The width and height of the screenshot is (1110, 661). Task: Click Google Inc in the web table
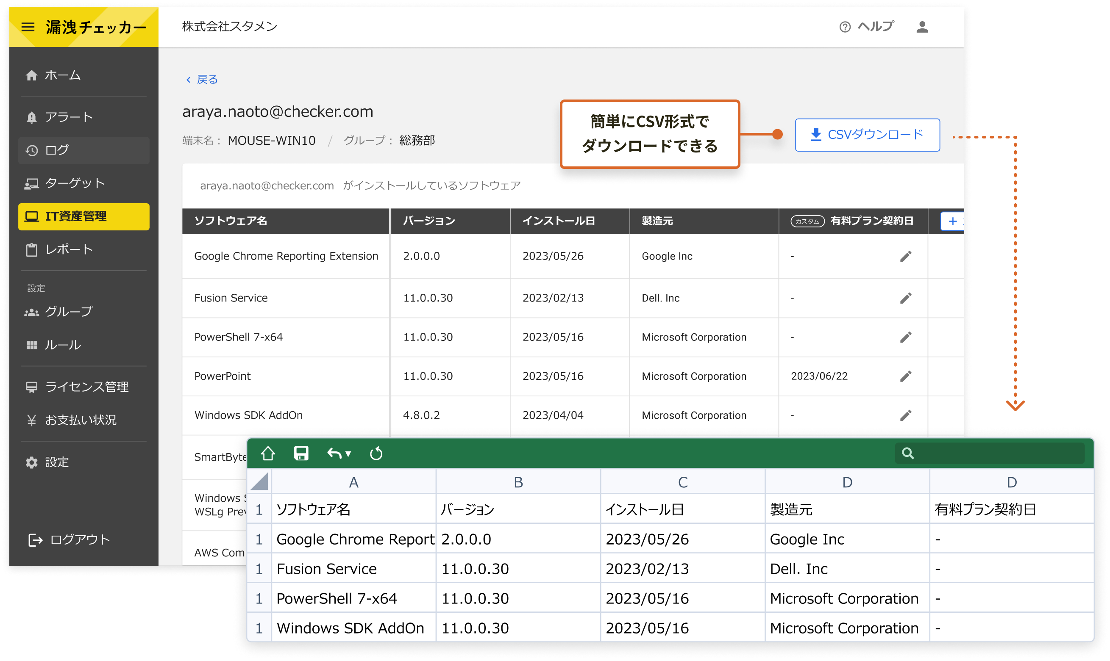click(x=667, y=257)
